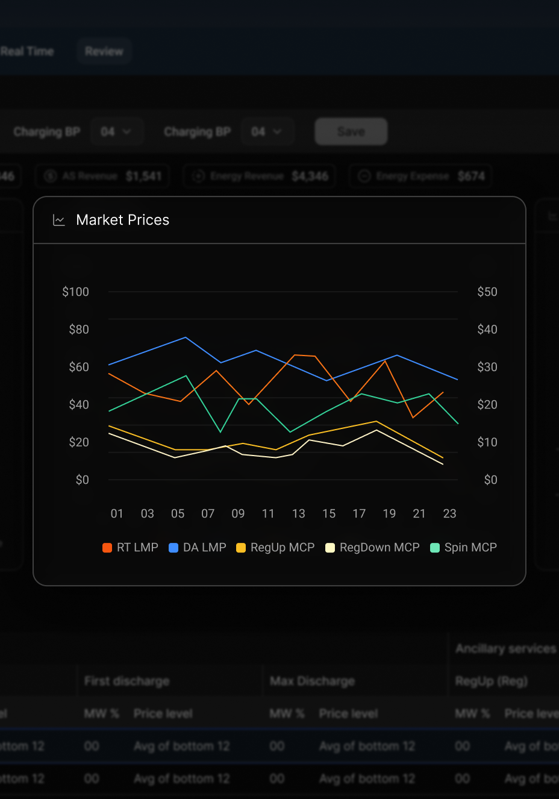The height and width of the screenshot is (799, 559).
Task: Click the Energy Expense $674 value
Action: coord(472,176)
